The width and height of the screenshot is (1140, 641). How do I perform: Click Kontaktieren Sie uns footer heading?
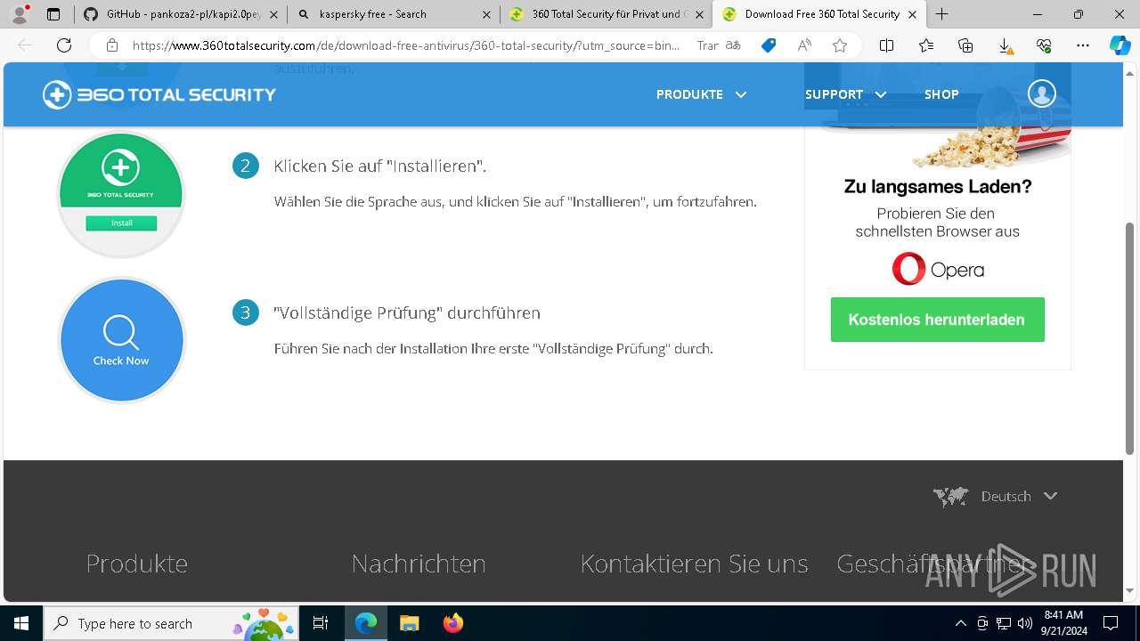click(694, 564)
